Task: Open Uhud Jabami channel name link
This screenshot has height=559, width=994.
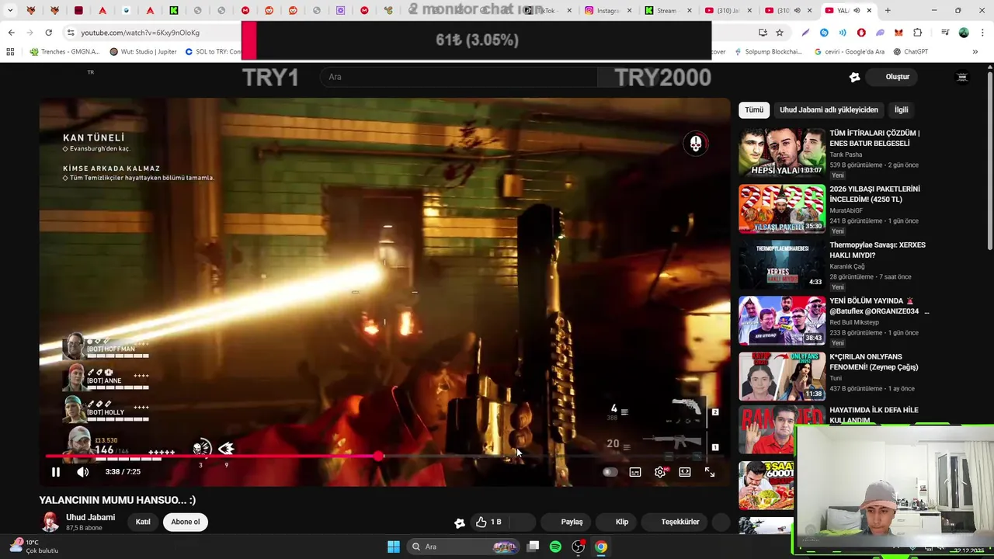Action: coord(90,517)
